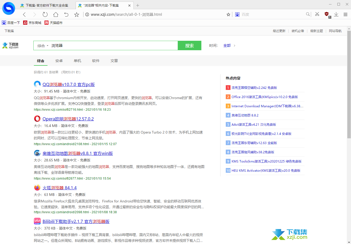Image resolution: width=351 pixels, height=244 pixels.
Task: Select the 安卓 results tab
Action: 59,61
